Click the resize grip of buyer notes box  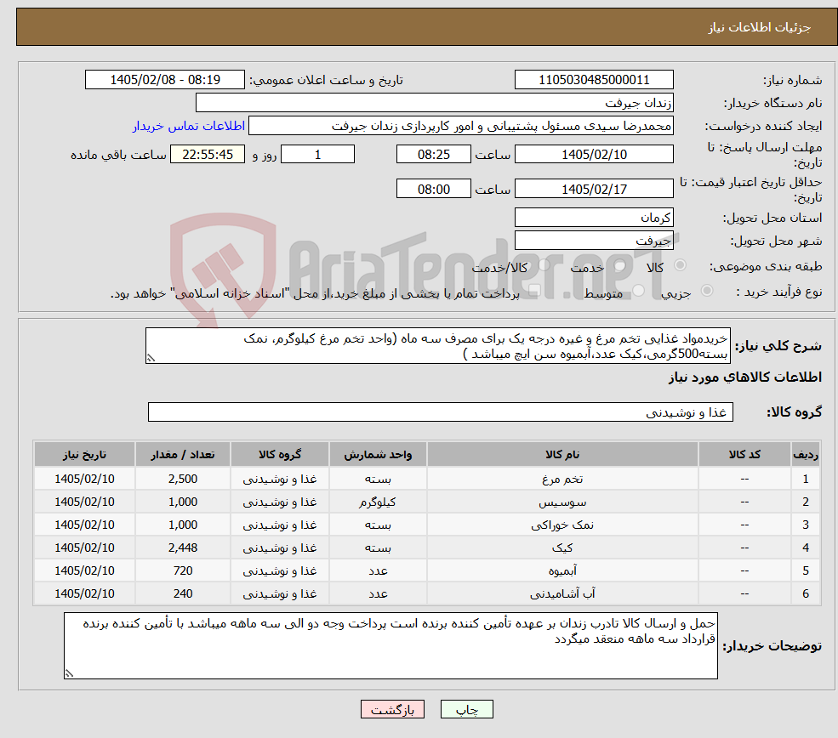pos(69,673)
